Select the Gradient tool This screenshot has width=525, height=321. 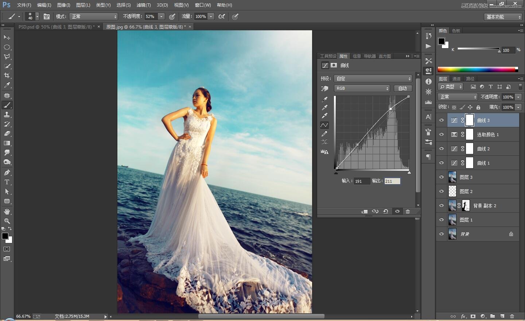pyautogui.click(x=7, y=143)
